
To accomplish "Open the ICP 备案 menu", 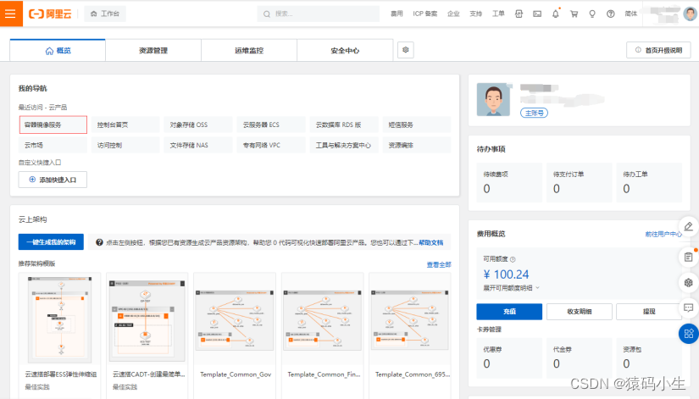I will [x=424, y=14].
